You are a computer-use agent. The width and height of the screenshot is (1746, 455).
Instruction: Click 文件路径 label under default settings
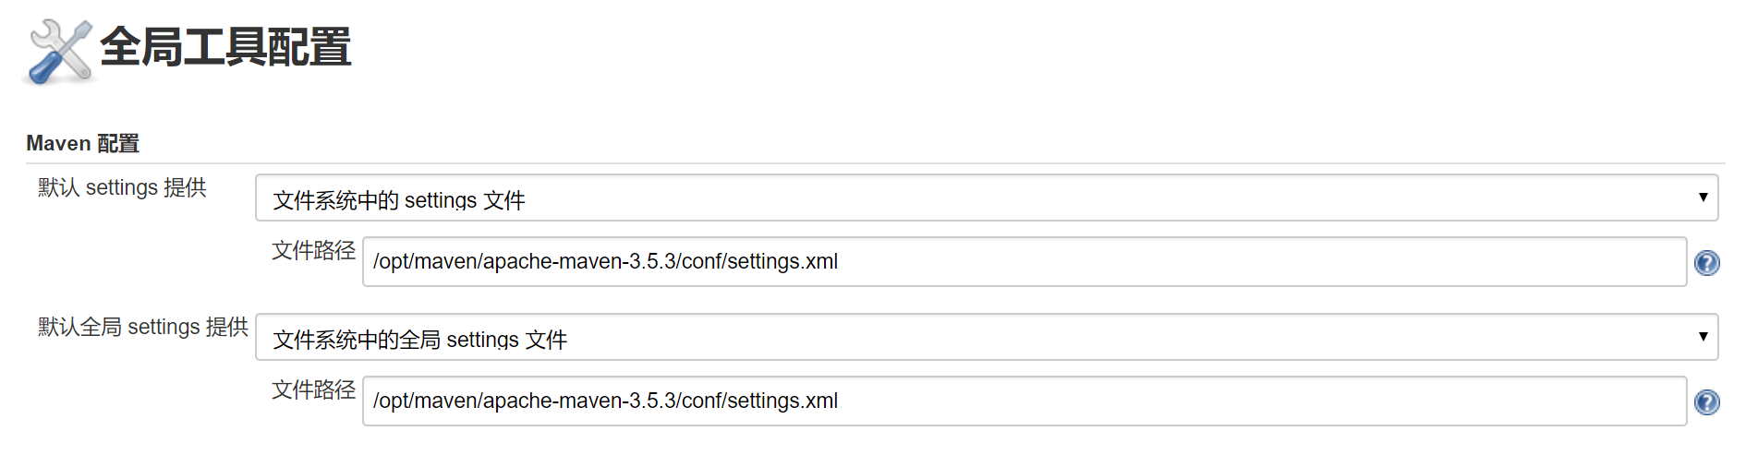point(313,251)
